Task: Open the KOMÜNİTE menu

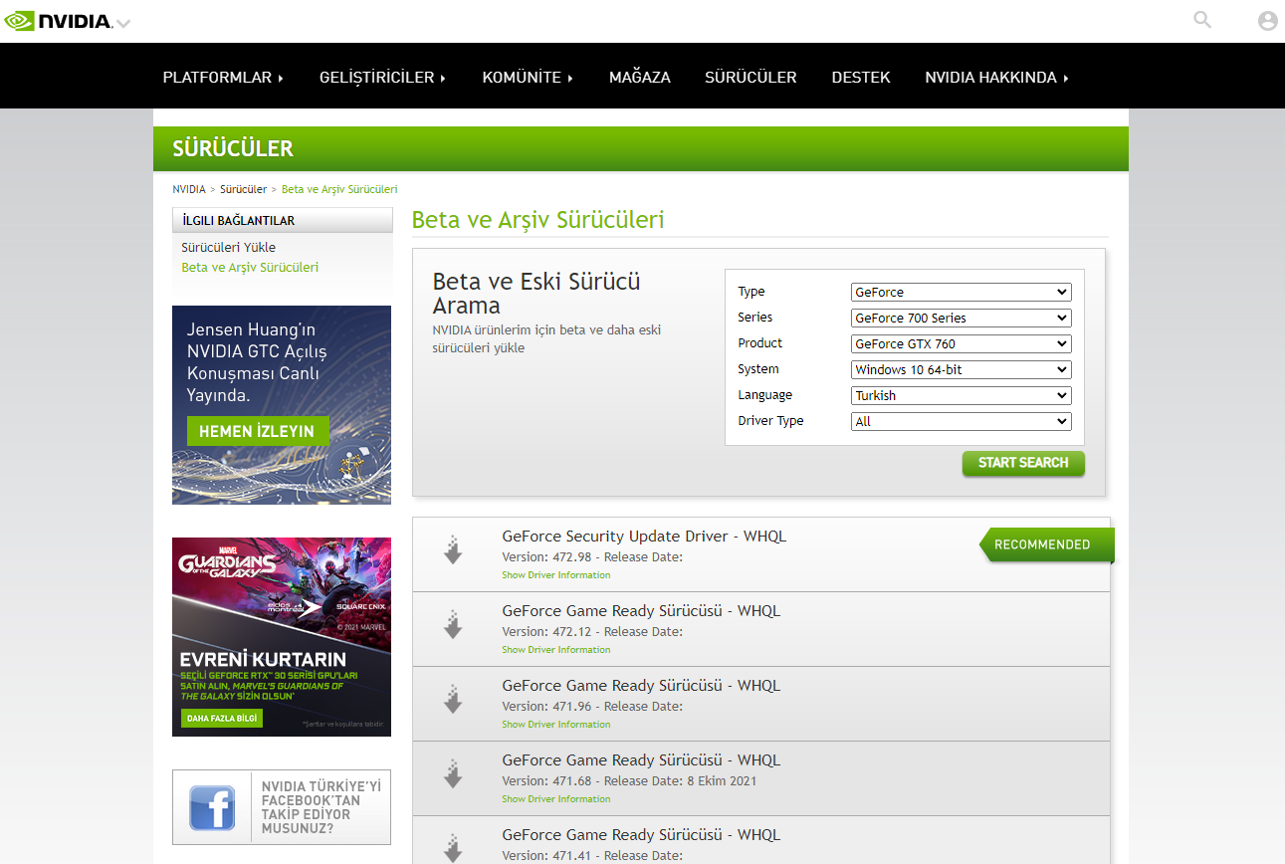Action: (528, 78)
